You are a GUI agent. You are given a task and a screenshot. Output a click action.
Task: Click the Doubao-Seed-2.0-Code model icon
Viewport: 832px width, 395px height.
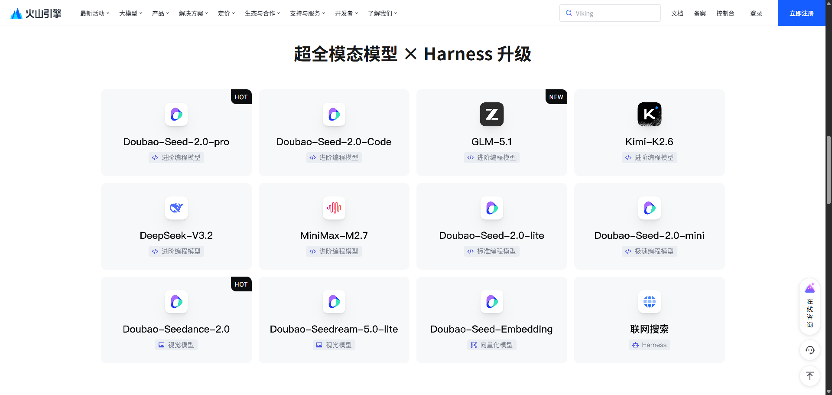tap(334, 114)
